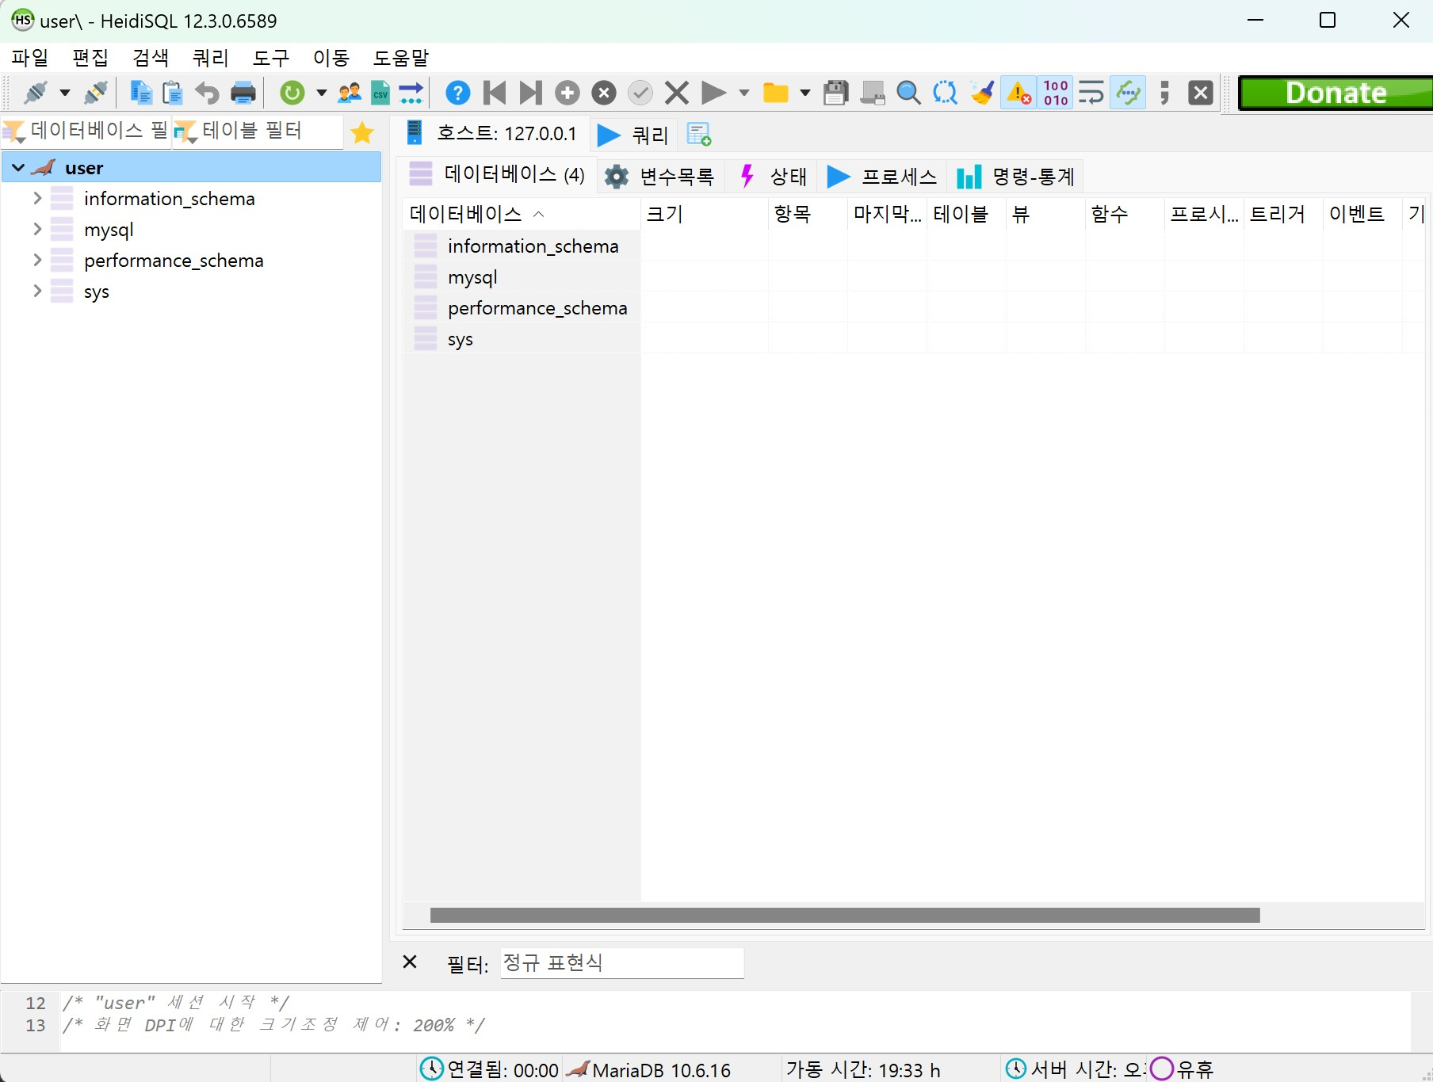The height and width of the screenshot is (1082, 1433).
Task: Switch to the 프로세스 tab
Action: pyautogui.click(x=881, y=176)
